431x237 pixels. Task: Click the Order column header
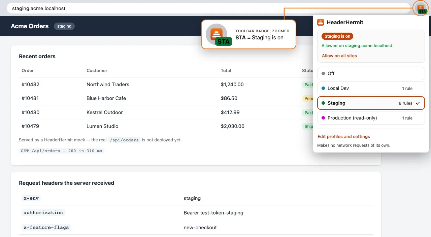[28, 70]
